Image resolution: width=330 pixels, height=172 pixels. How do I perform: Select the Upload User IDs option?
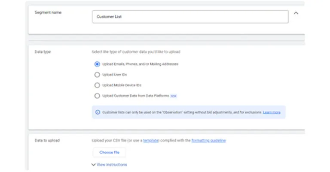tap(97, 75)
